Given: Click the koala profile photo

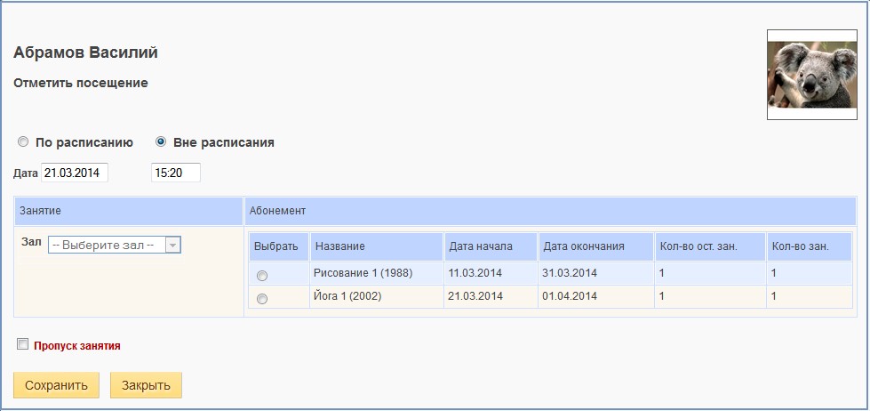Looking at the screenshot, I should coord(812,75).
